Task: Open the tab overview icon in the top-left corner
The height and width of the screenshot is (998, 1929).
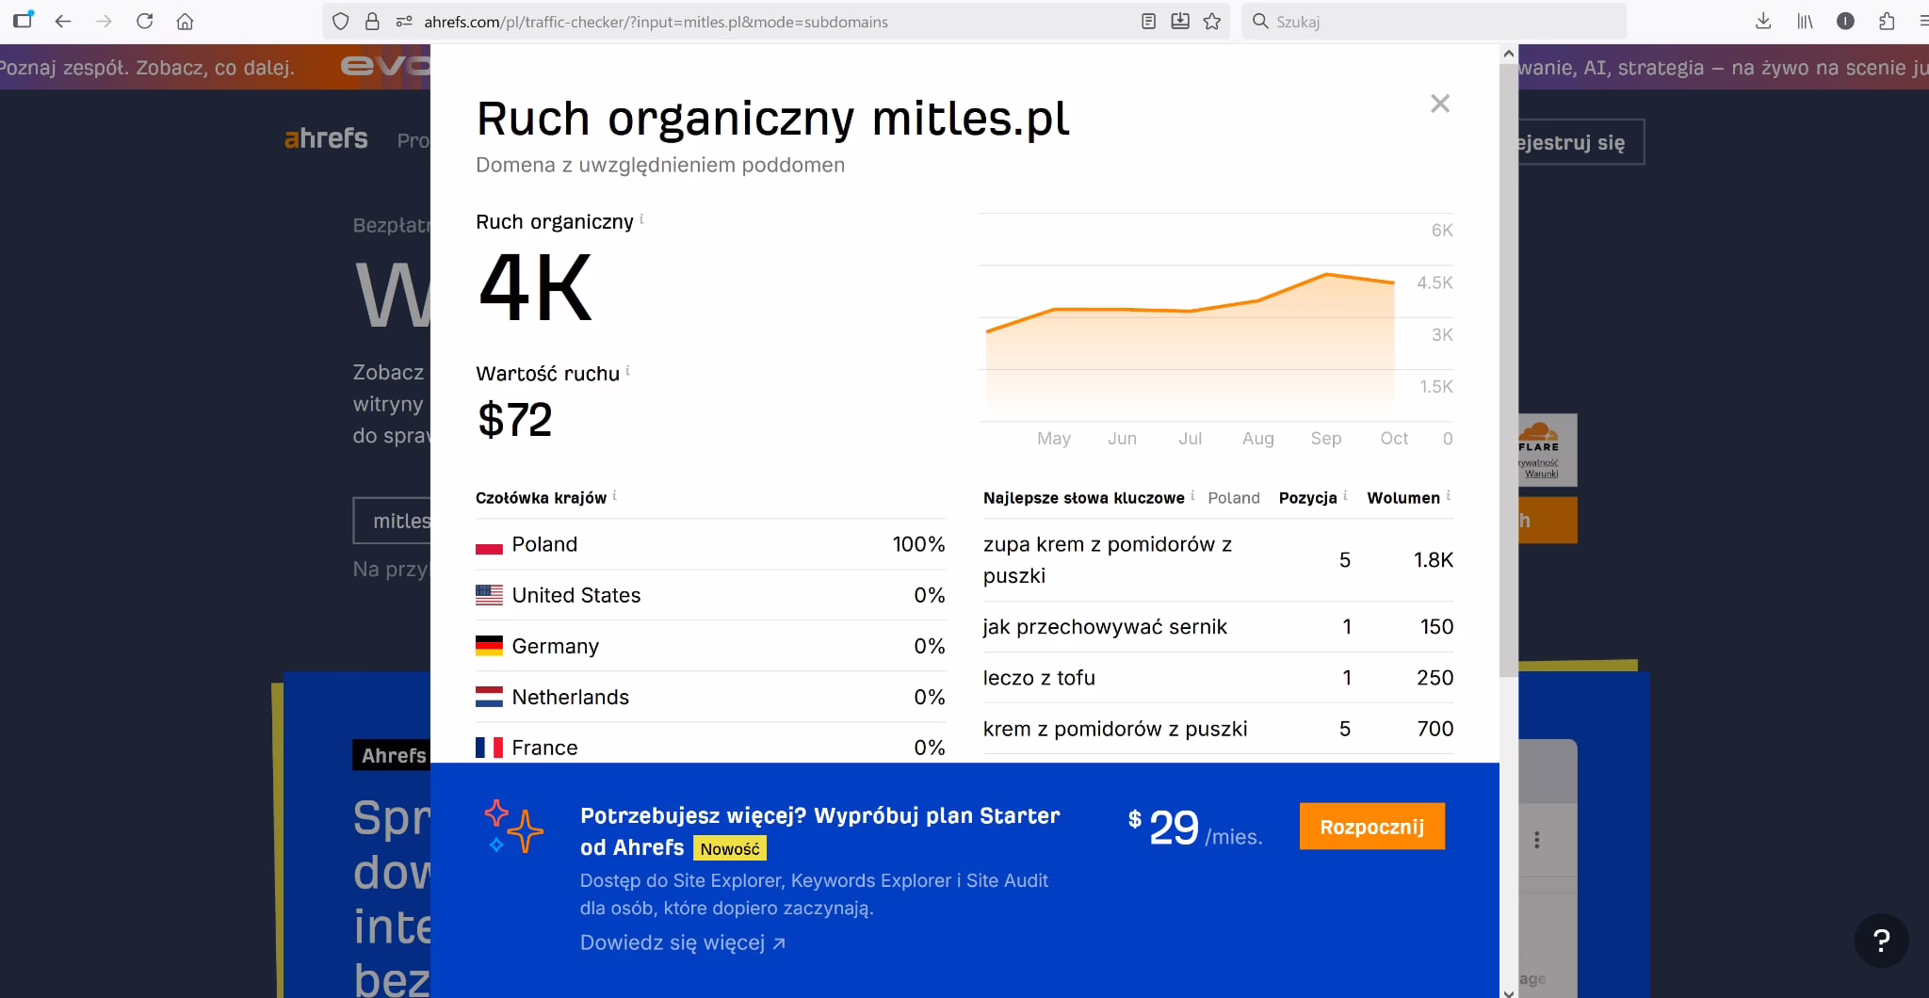Action: coord(23,19)
